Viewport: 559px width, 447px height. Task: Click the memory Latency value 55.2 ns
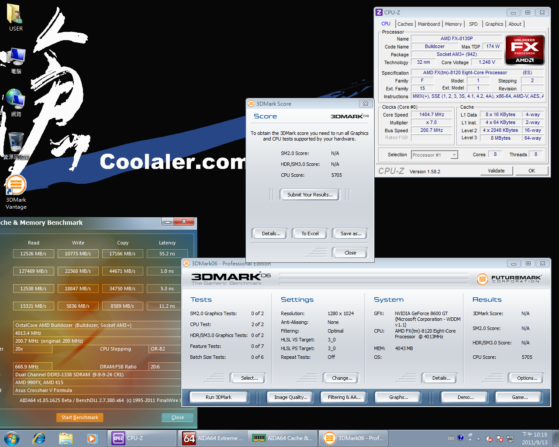point(167,253)
